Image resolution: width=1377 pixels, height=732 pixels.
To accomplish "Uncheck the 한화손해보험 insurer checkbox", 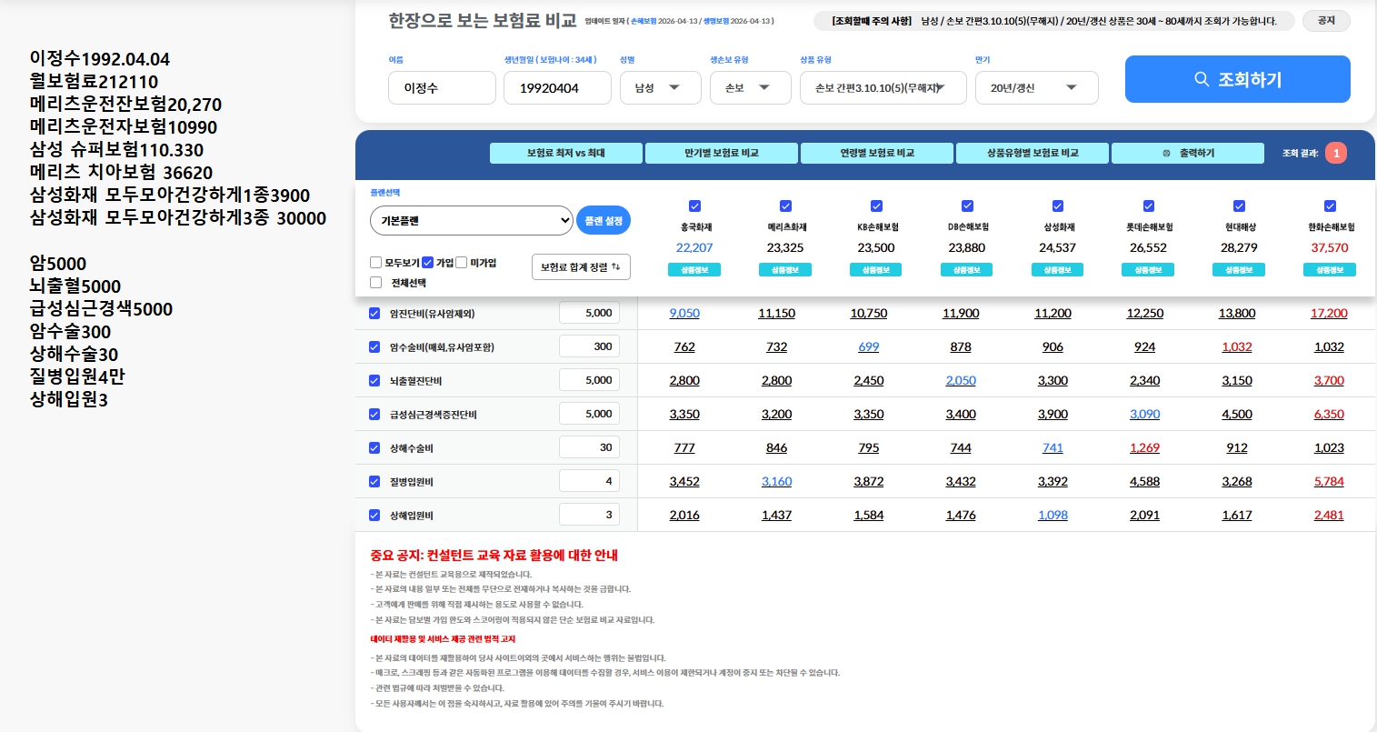I will (x=1330, y=206).
